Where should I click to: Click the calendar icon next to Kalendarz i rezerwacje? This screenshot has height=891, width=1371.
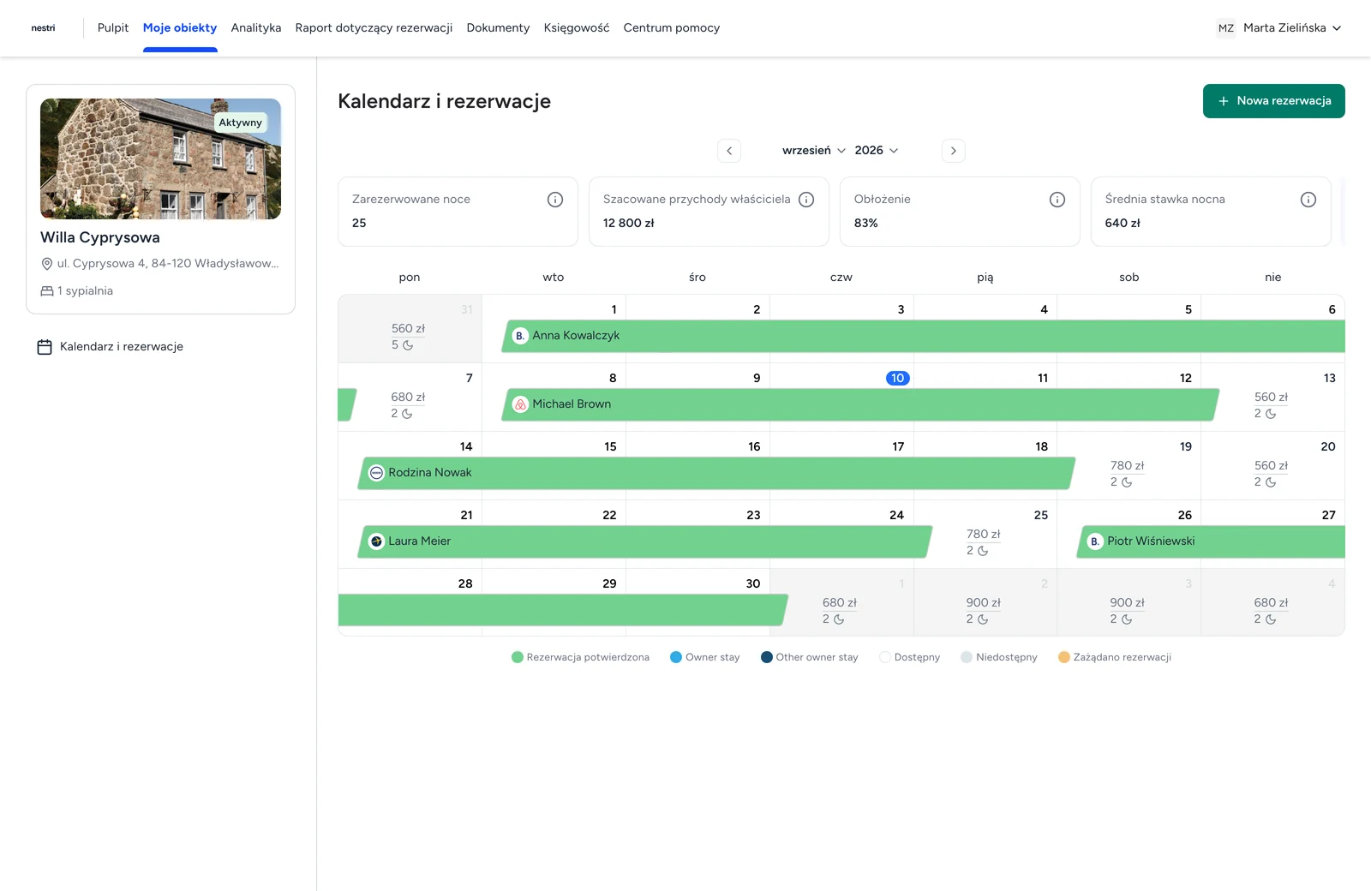tap(45, 347)
